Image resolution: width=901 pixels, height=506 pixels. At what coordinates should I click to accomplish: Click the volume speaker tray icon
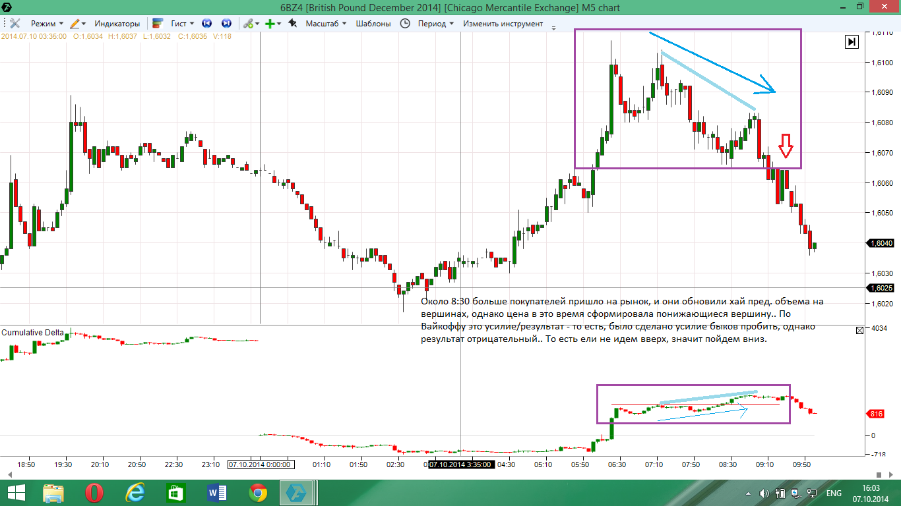click(764, 493)
